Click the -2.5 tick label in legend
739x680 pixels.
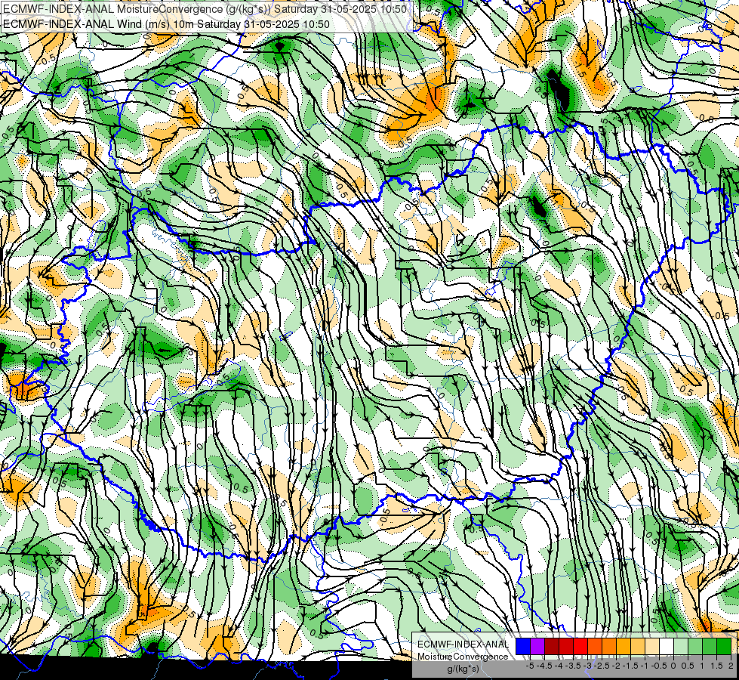coord(602,666)
